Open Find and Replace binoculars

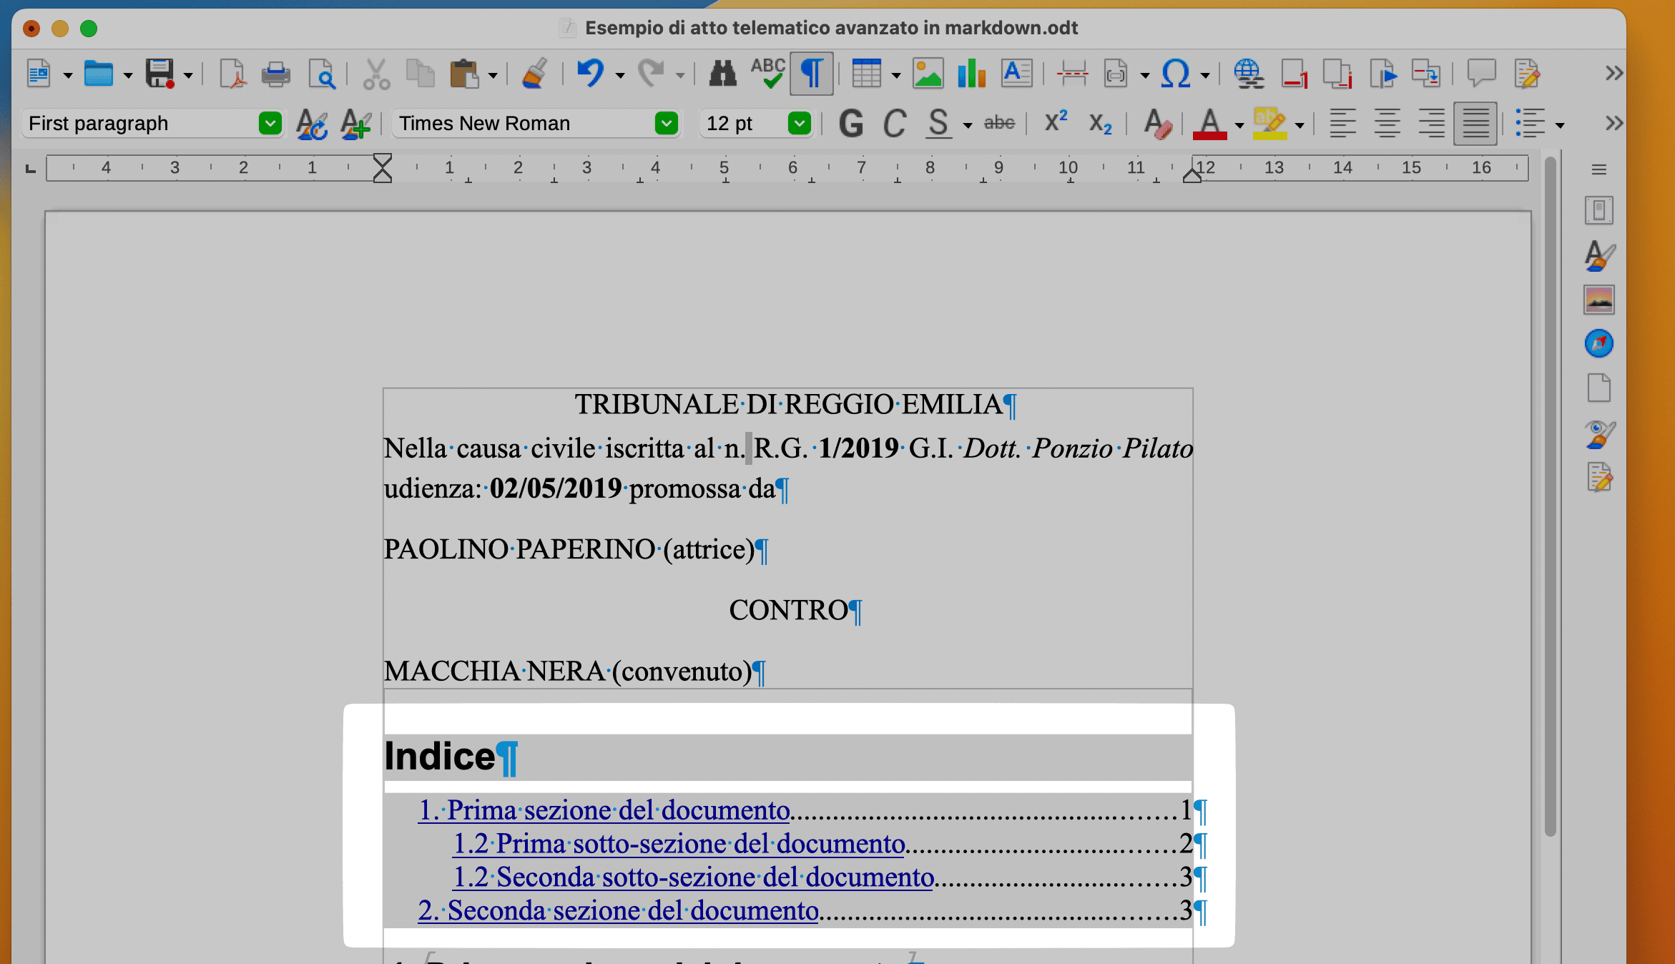coord(722,74)
